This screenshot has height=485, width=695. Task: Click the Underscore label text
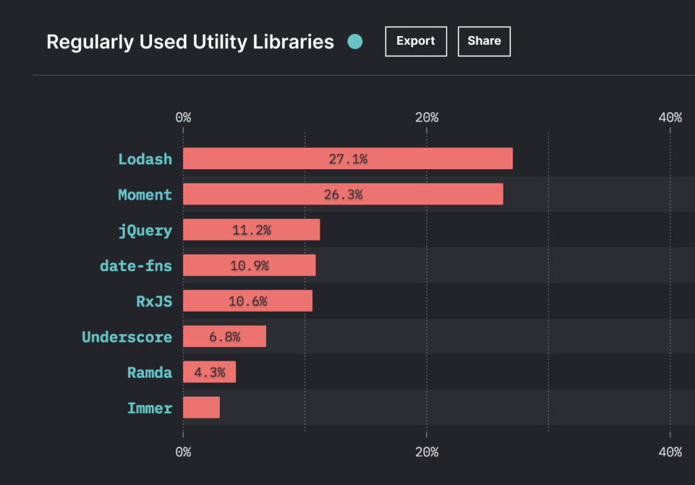pos(127,336)
